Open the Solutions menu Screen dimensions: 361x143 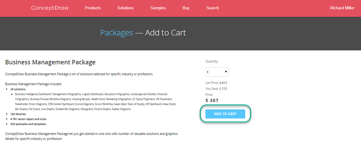click(x=125, y=8)
